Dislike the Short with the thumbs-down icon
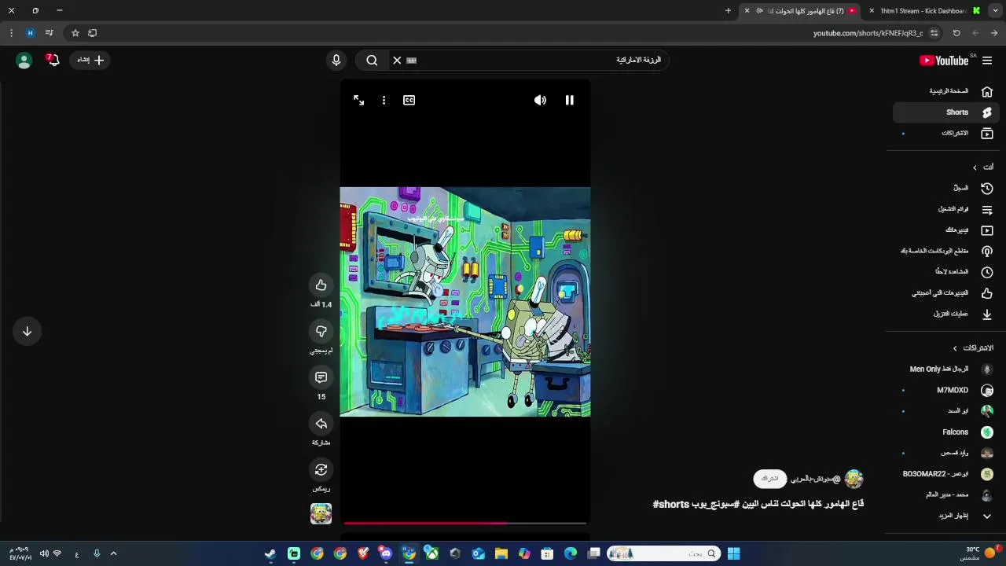Image resolution: width=1006 pixels, height=566 pixels. click(x=321, y=331)
